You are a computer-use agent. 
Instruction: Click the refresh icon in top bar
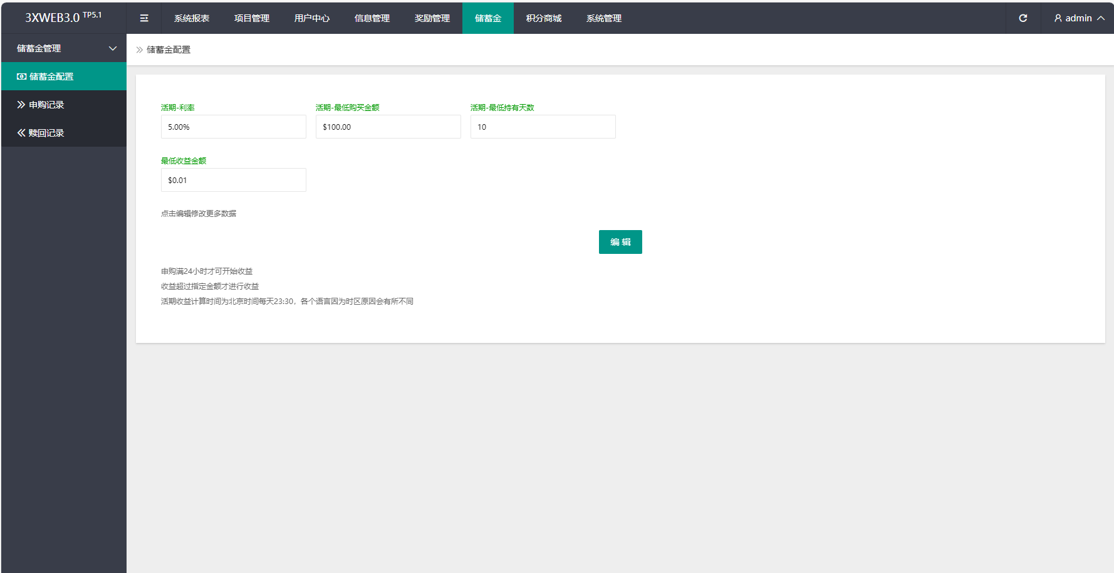point(1023,18)
